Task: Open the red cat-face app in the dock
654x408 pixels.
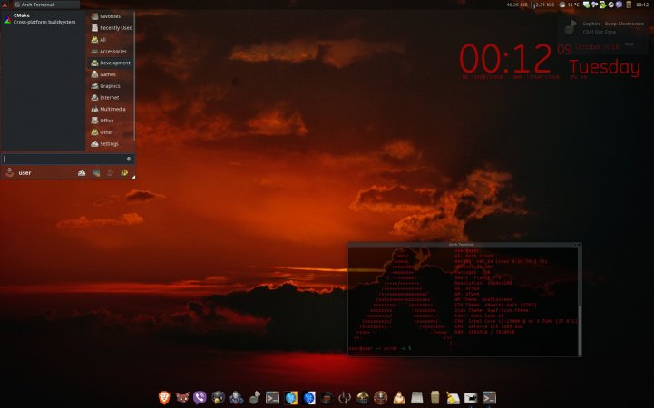Action: click(x=182, y=398)
